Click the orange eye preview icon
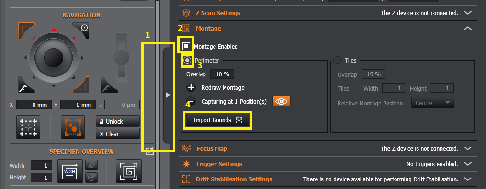 pos(282,101)
